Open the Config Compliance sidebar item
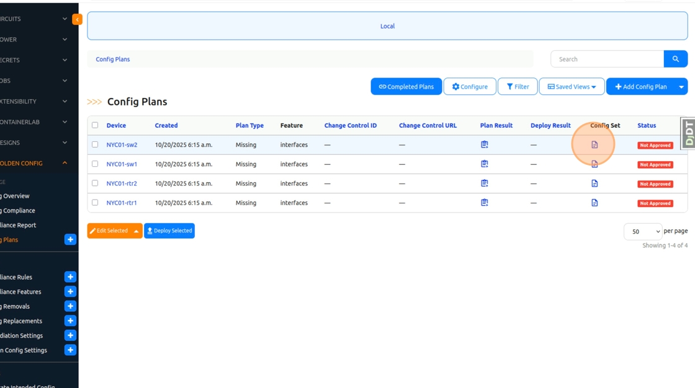This screenshot has height=388, width=695. [x=19, y=211]
